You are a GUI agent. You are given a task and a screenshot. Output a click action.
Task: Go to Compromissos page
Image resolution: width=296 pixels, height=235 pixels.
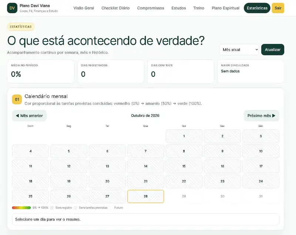pos(151,8)
